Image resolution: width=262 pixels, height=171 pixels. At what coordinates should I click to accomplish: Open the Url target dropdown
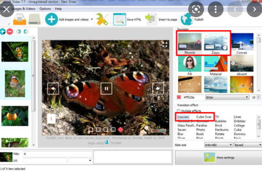pyautogui.click(x=80, y=160)
